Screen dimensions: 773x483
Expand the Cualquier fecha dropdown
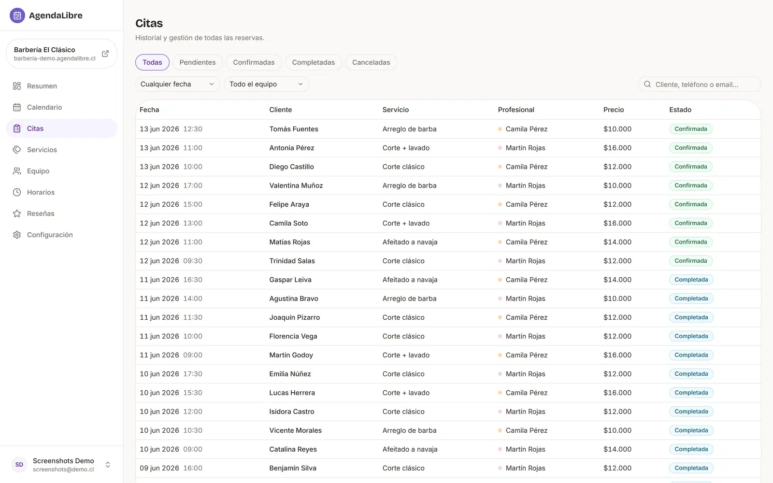177,84
